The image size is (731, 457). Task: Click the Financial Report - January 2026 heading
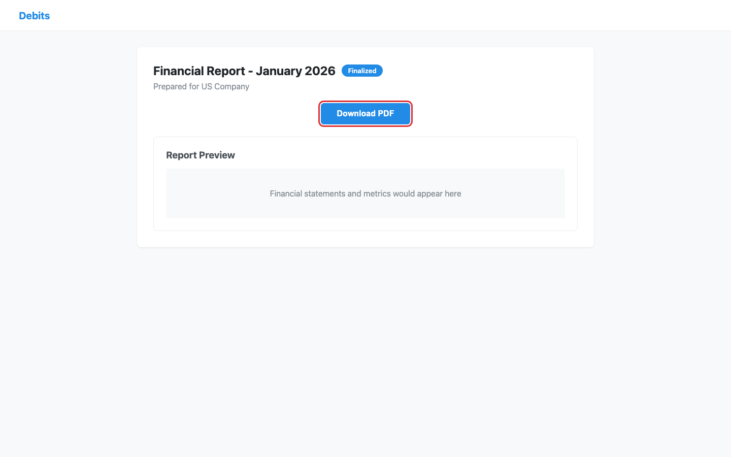click(x=244, y=71)
